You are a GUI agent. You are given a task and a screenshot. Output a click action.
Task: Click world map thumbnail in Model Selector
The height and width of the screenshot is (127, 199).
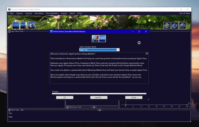click(95, 39)
